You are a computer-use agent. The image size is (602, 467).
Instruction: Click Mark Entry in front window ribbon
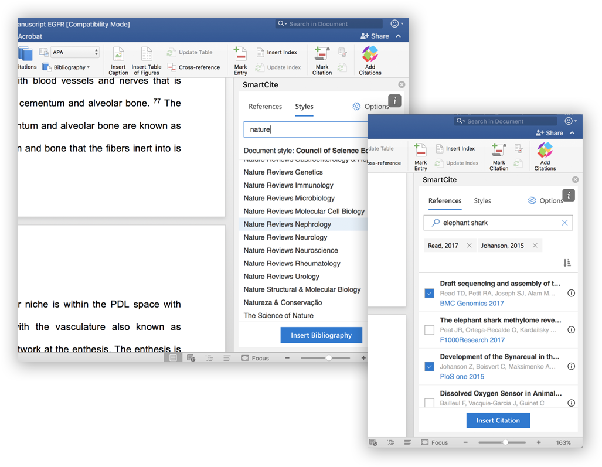coord(420,157)
